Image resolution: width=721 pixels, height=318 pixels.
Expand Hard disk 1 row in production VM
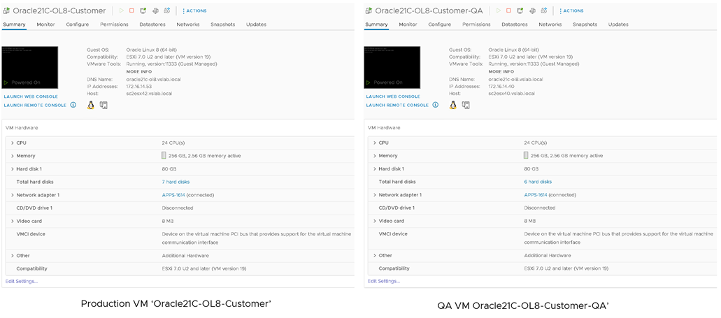(x=13, y=168)
